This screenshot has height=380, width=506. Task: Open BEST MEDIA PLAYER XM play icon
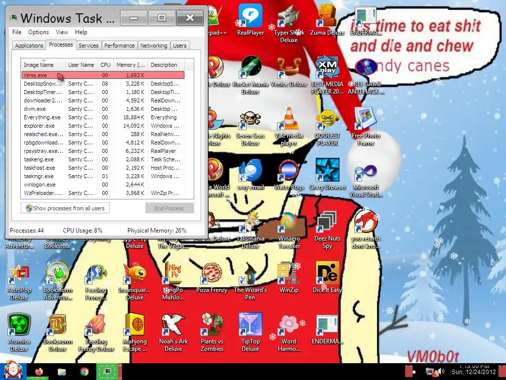(x=327, y=75)
